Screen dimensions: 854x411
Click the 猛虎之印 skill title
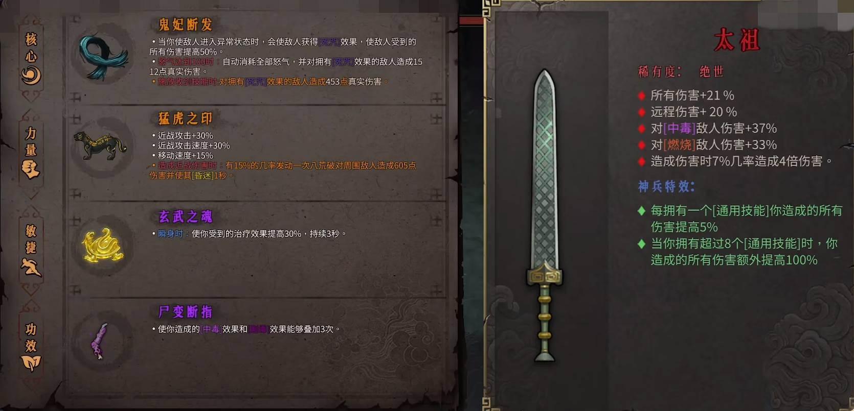(185, 118)
